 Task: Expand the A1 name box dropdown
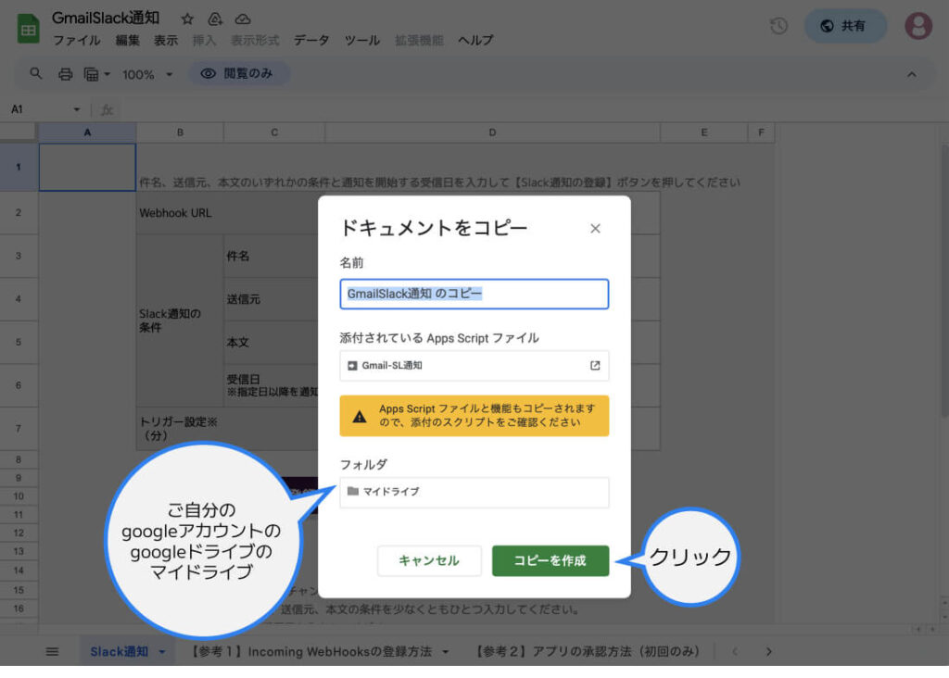77,109
